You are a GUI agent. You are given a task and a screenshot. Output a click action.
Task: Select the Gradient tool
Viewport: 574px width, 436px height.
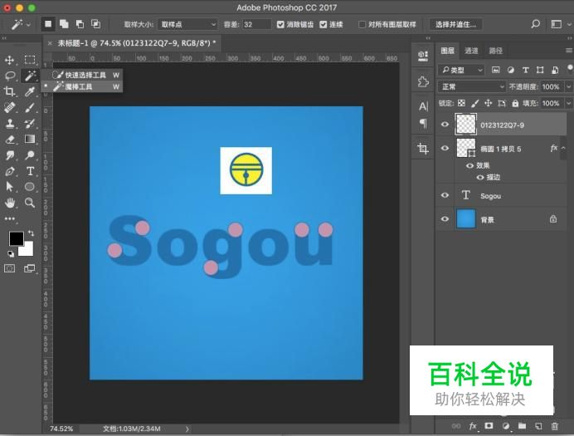30,140
